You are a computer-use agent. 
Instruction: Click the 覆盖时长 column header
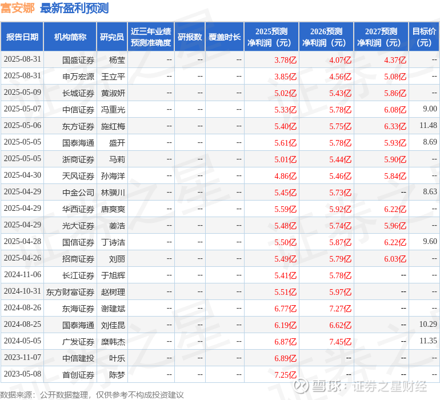click(225, 37)
